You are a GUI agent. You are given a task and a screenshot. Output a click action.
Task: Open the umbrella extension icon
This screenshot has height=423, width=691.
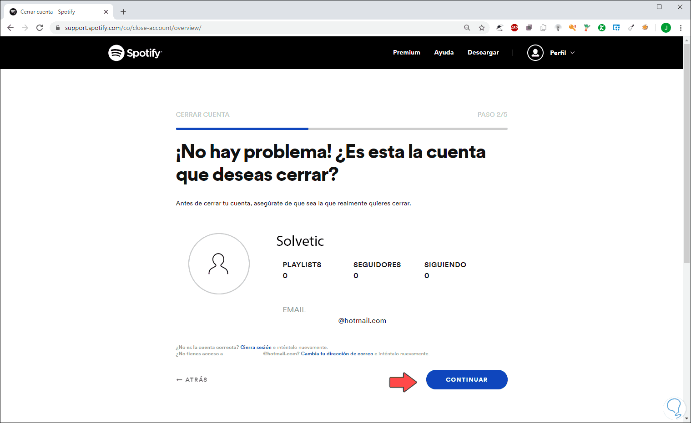point(500,28)
